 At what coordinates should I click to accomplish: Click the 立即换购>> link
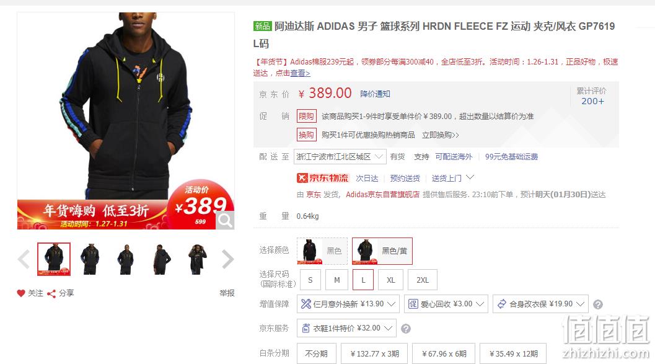point(441,135)
